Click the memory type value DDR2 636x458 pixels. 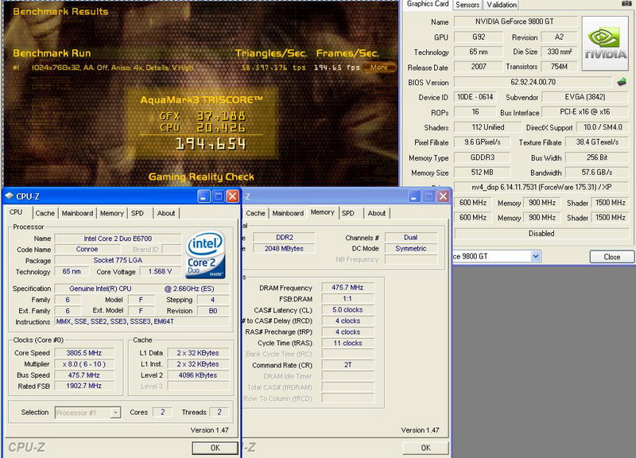click(x=285, y=237)
